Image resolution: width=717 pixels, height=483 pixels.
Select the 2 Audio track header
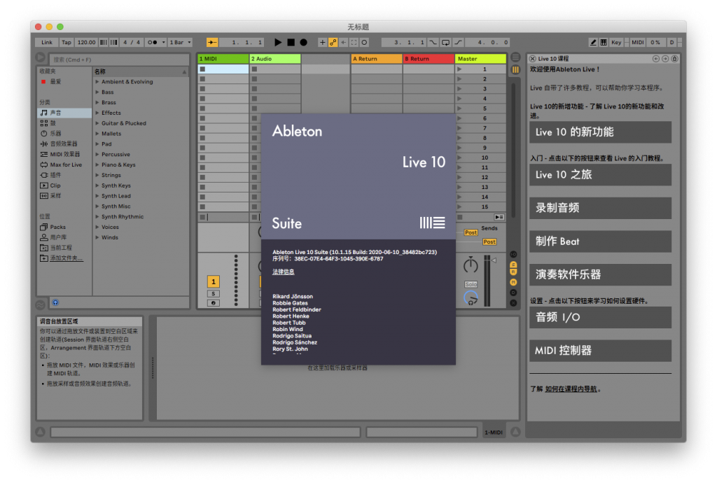pyautogui.click(x=274, y=59)
